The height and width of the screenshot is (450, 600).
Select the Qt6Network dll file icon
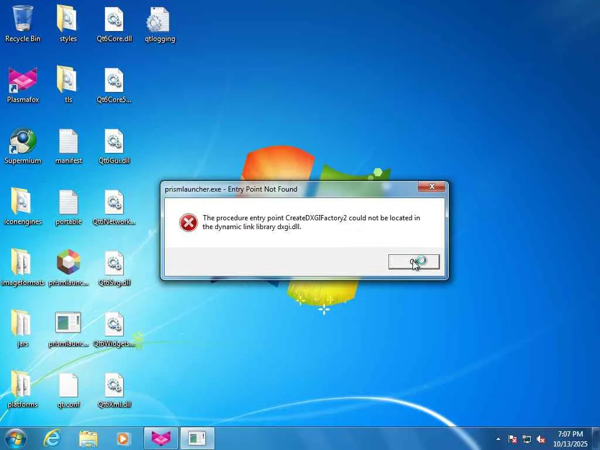pos(114,207)
